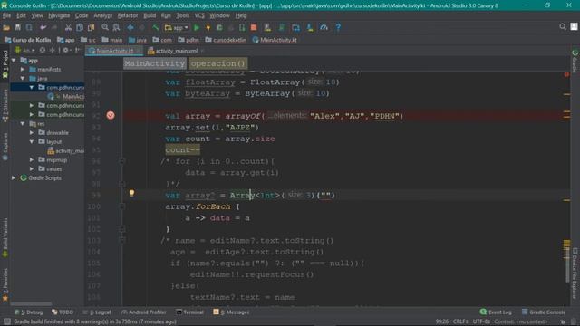This screenshot has width=580, height=326.
Task: Click the Open folder toolbar icon
Action: [x=6, y=27]
